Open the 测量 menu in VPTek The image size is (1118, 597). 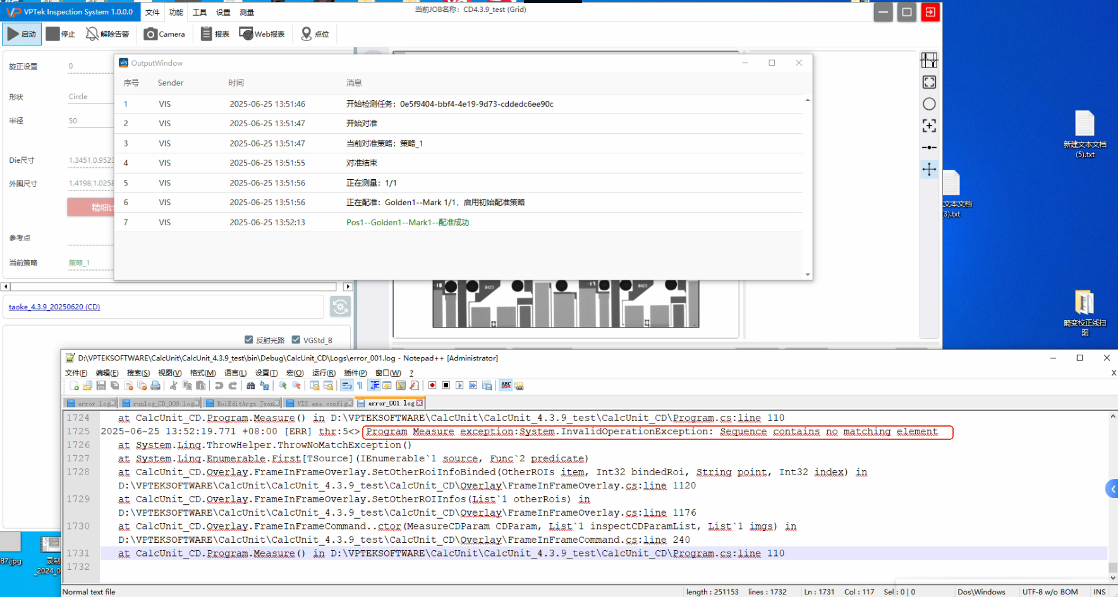[247, 12]
